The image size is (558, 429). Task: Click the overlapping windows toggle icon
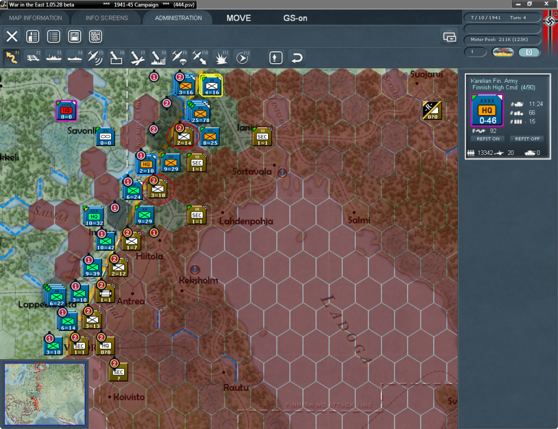click(450, 37)
